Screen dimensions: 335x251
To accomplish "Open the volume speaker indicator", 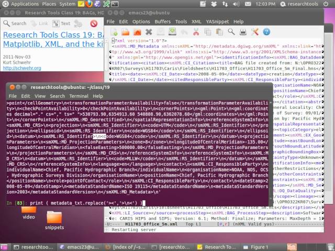I will 236,4.
